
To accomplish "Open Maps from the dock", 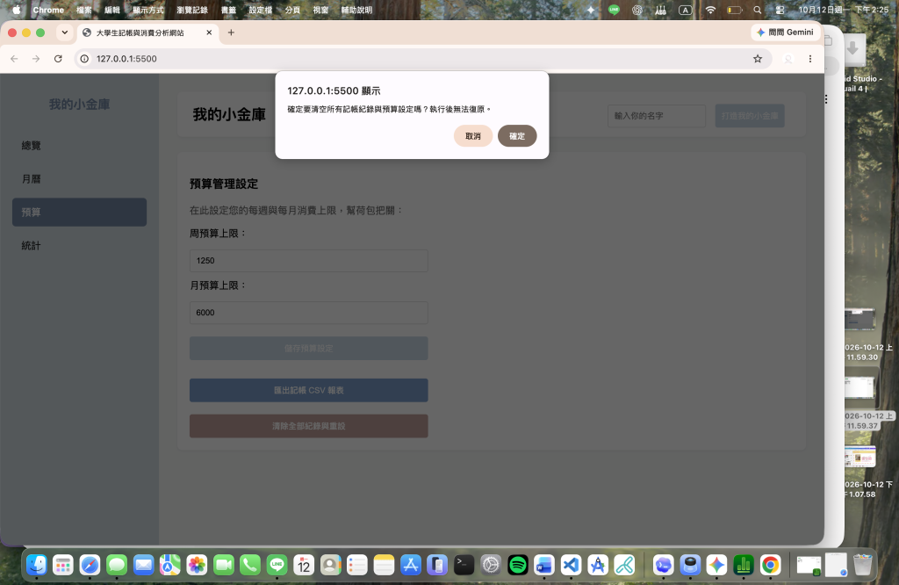I will (x=169, y=565).
